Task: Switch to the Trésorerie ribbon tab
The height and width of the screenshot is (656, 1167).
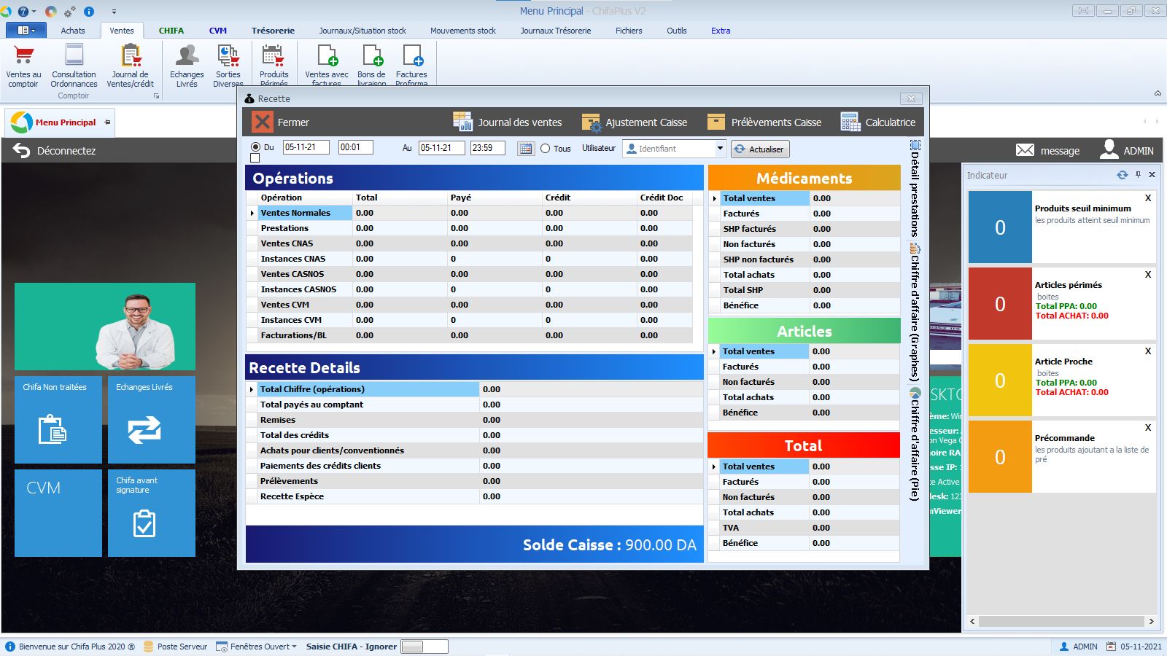Action: pyautogui.click(x=273, y=31)
